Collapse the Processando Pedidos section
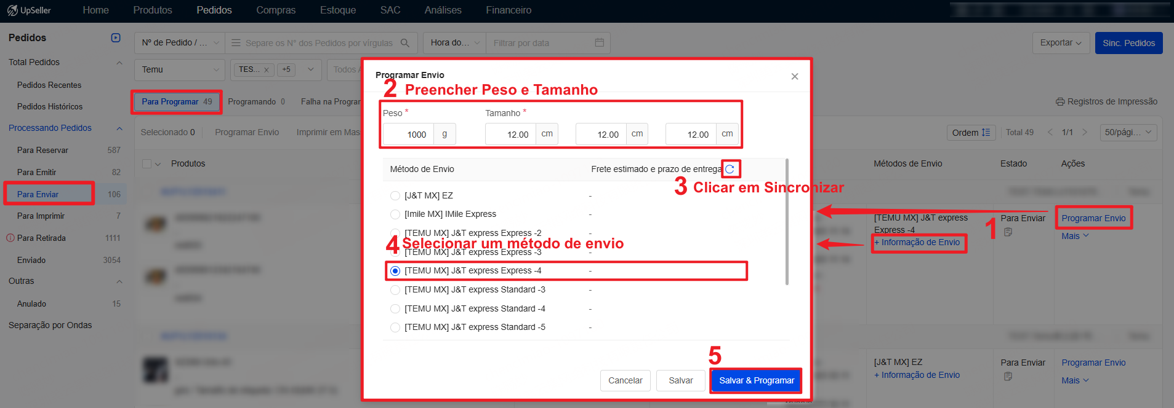Viewport: 1174px width, 408px height. coord(119,128)
